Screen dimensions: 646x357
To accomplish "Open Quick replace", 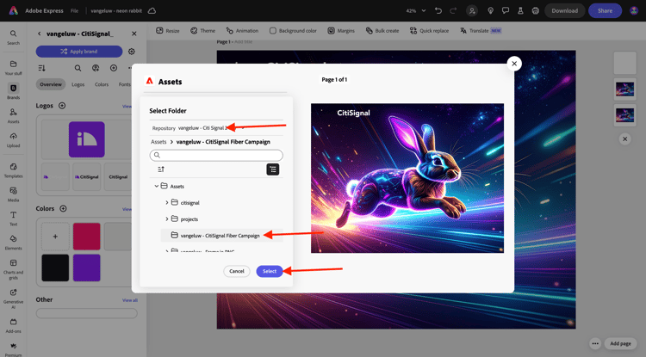I will coord(429,30).
